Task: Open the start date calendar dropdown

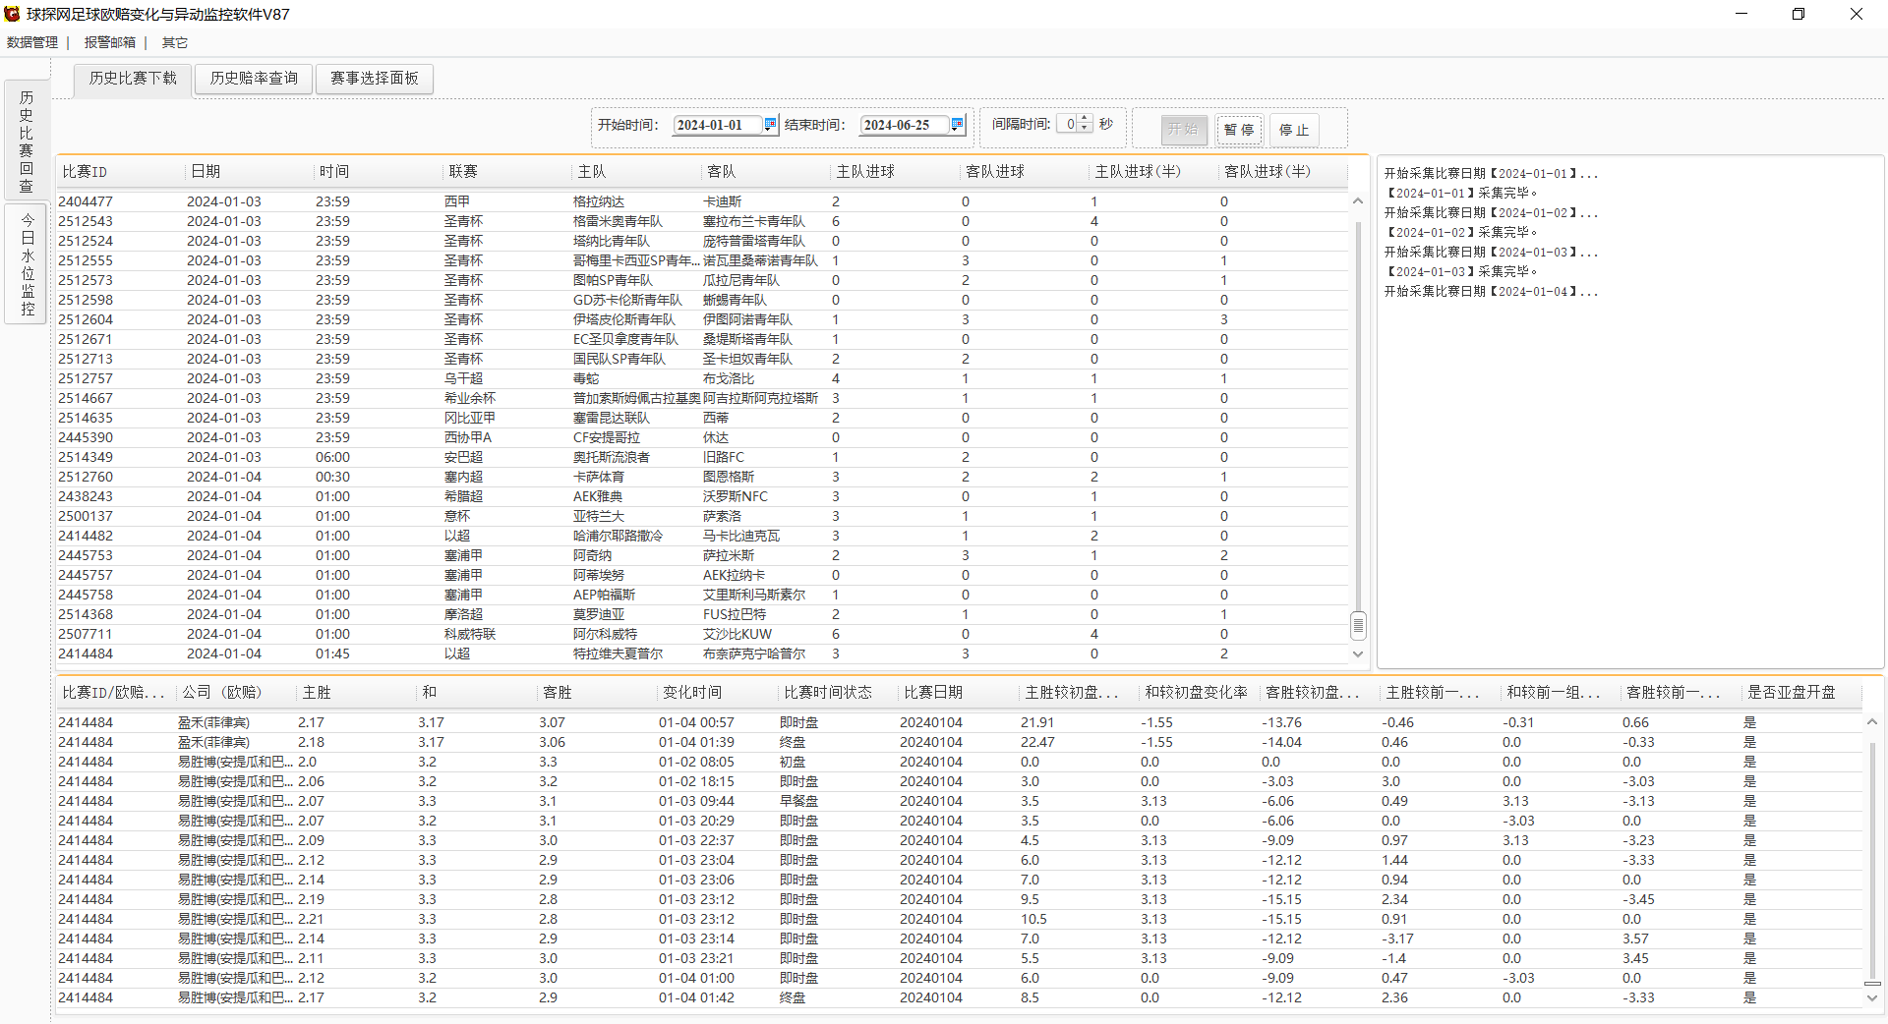Action: 770,125
